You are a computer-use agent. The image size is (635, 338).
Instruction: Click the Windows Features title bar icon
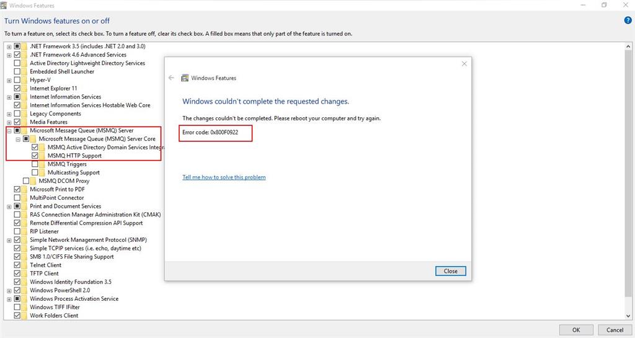[4, 5]
